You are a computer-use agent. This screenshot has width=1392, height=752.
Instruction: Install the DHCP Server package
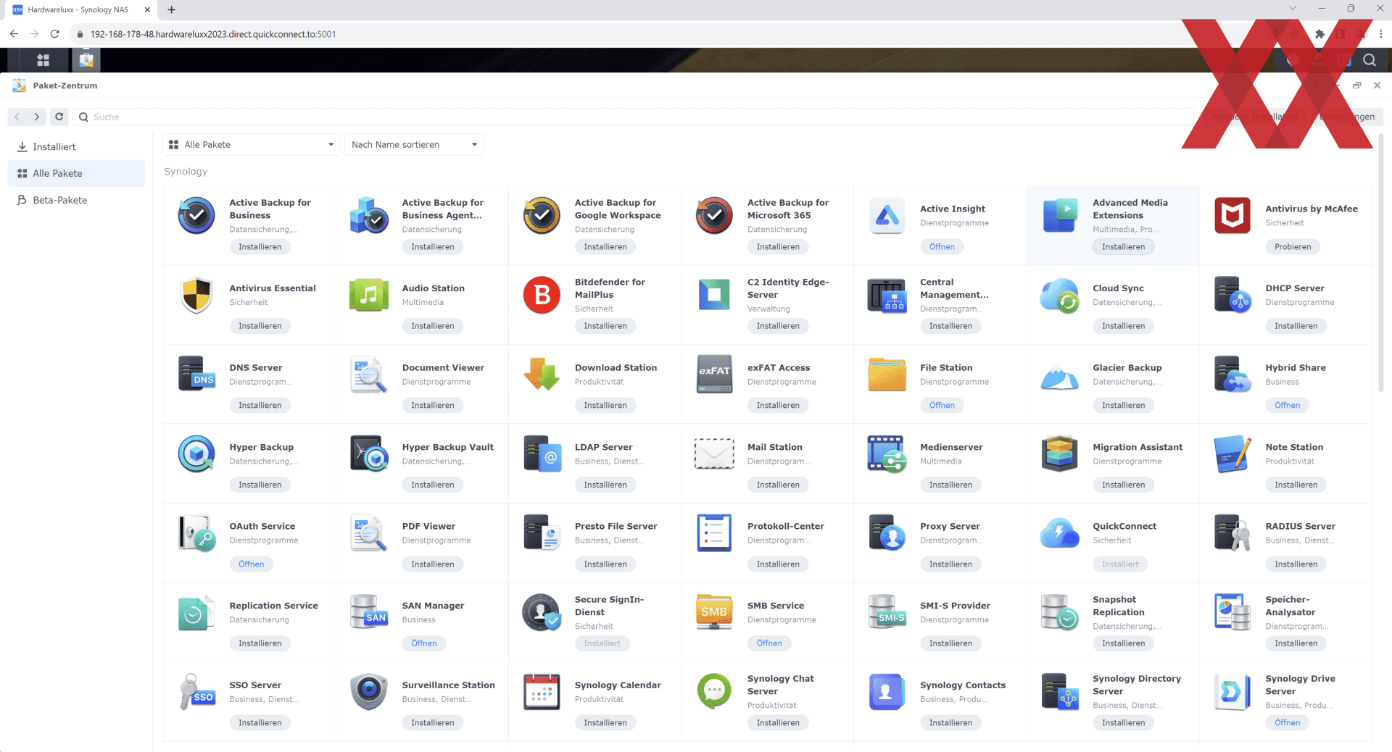1296,326
